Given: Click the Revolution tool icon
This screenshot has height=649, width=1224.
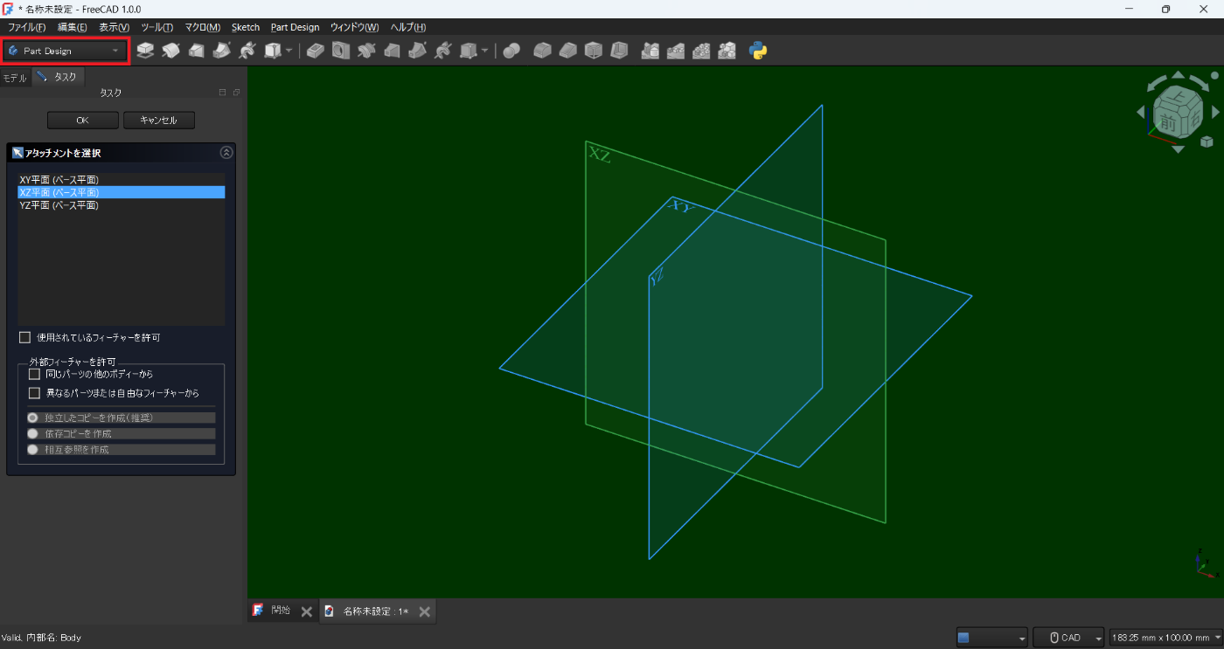Looking at the screenshot, I should click(170, 51).
